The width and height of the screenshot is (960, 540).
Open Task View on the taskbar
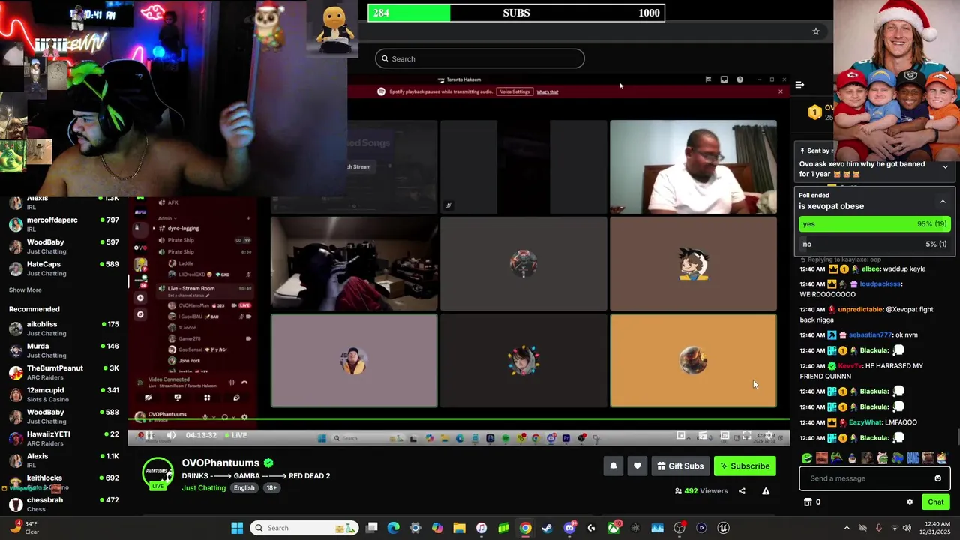pos(371,528)
